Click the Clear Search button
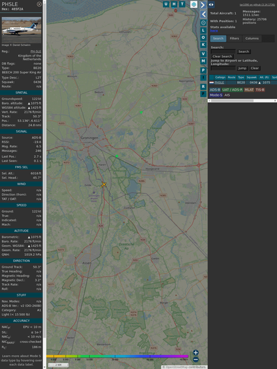277x369 pixels. click(x=222, y=56)
